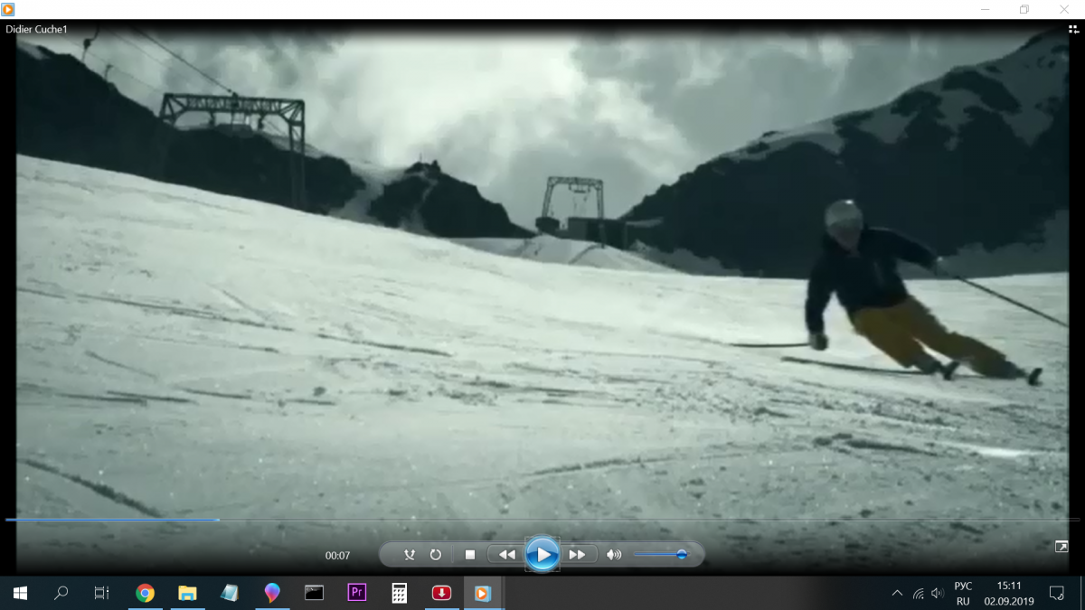Viewport: 1085px width, 610px height.
Task: Click the elapsed time 00:07
Action: tap(337, 556)
